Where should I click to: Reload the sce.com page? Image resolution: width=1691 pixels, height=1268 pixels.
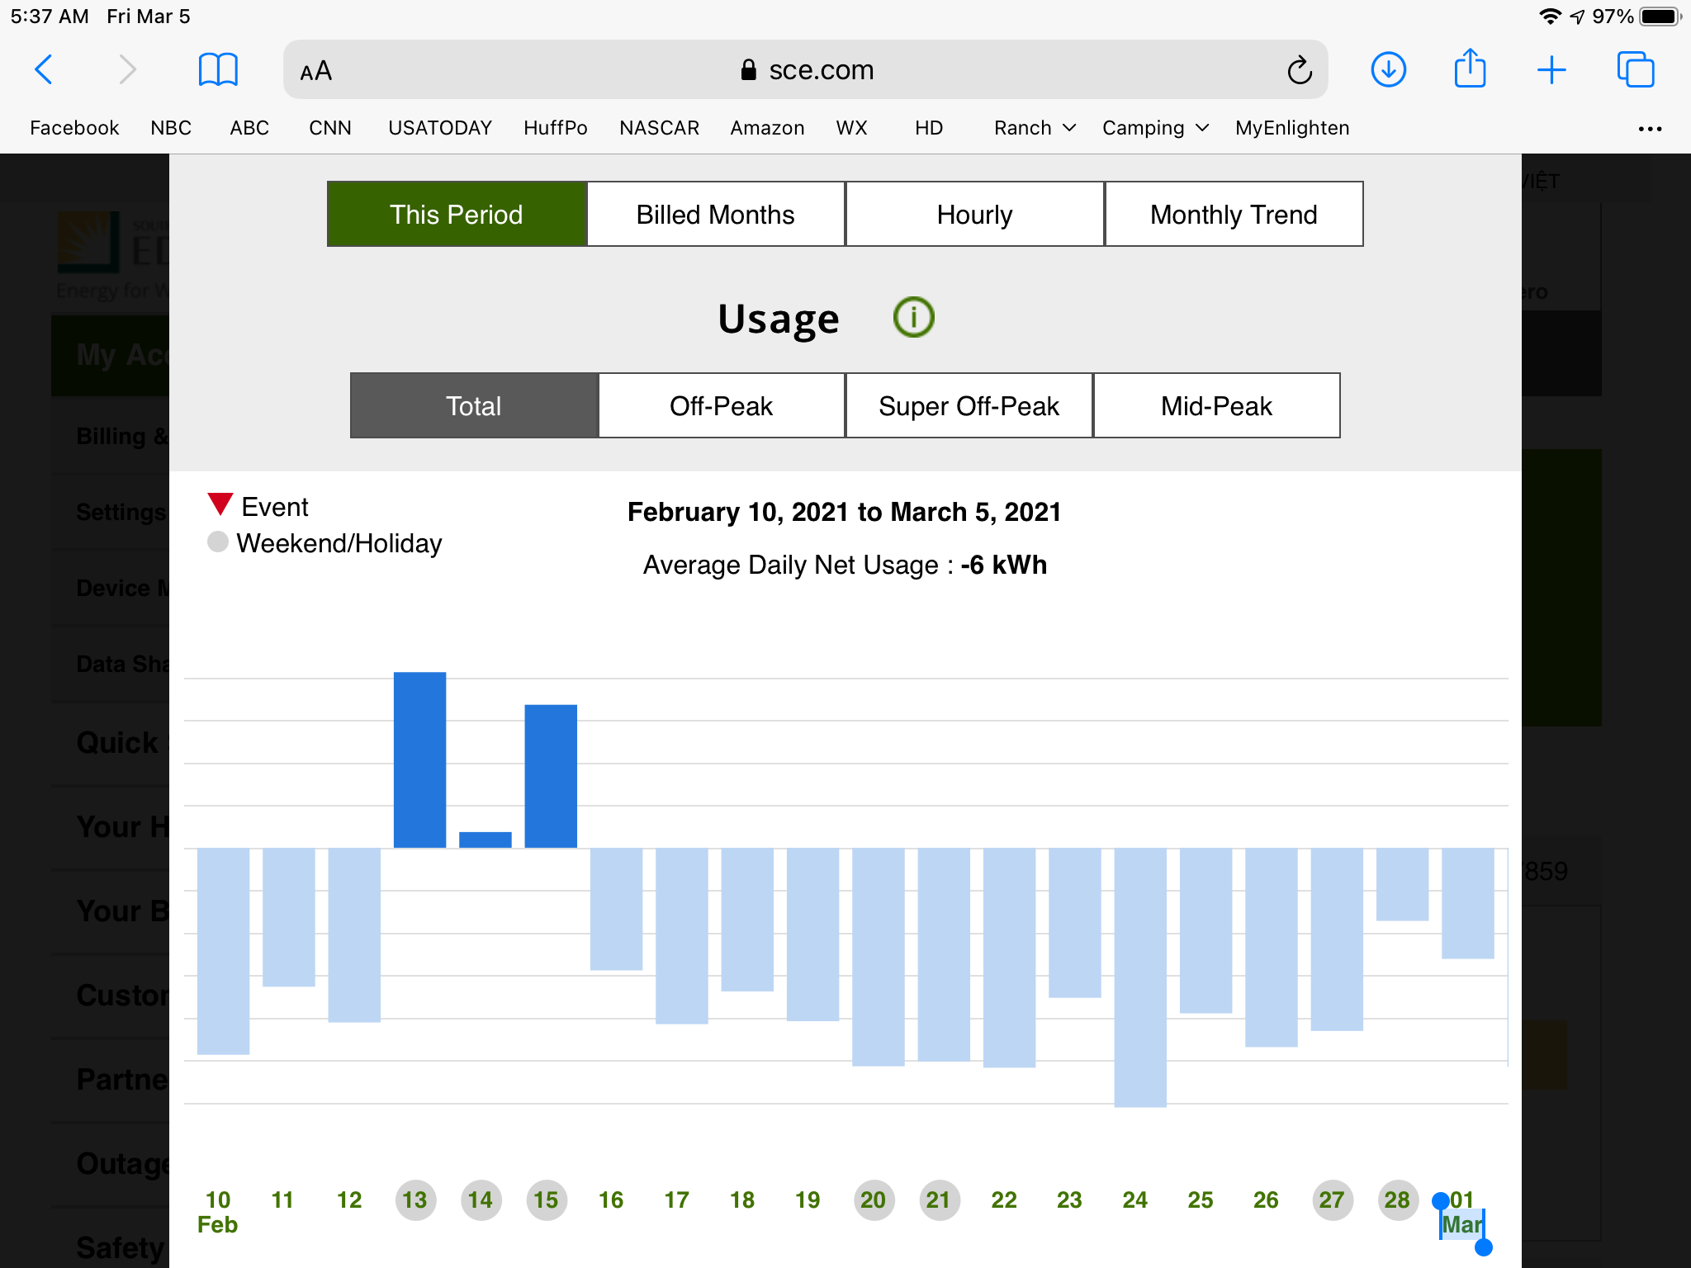(x=1299, y=70)
